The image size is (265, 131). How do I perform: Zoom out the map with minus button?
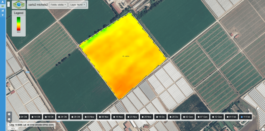pos(9,5)
